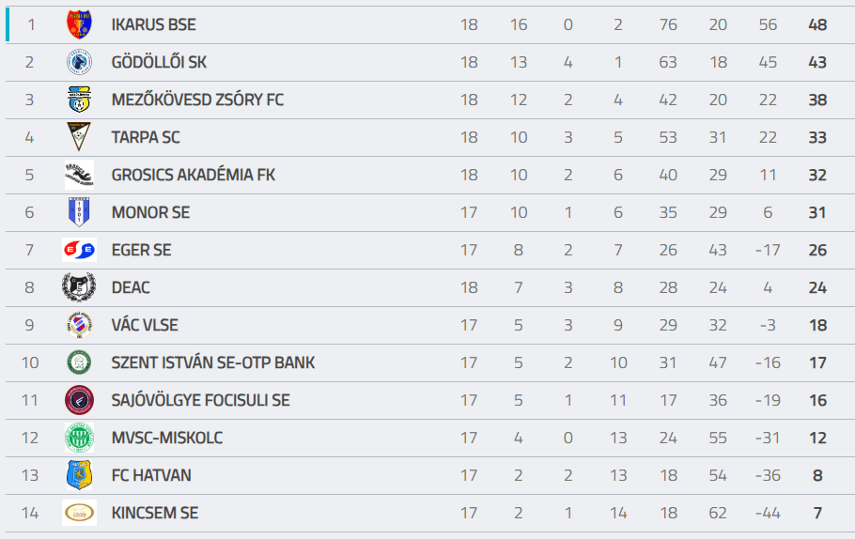Click the Szent István SE-OTP Bank logo

click(79, 362)
